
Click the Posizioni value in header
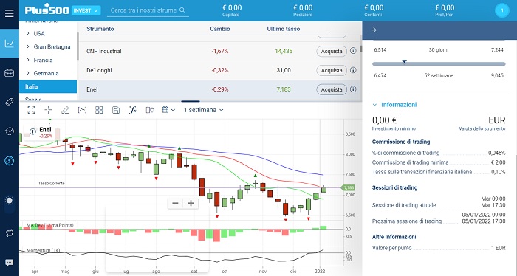point(303,7)
